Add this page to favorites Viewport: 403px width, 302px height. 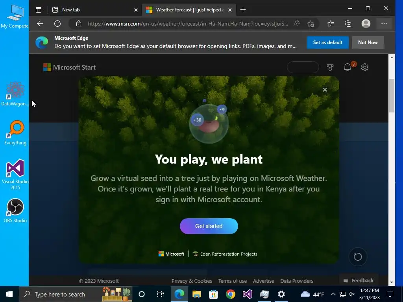coord(311,24)
